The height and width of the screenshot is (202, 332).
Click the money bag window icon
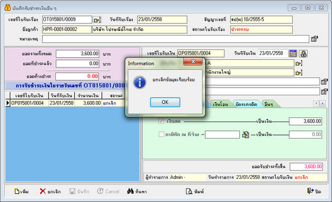point(8,8)
